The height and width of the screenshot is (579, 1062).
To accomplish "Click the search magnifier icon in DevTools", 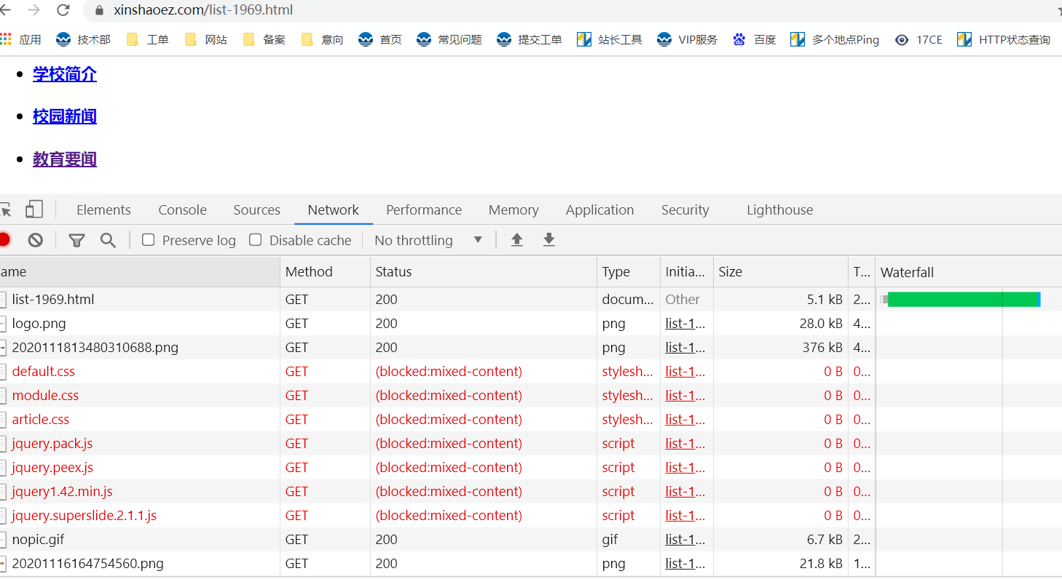I will [108, 240].
